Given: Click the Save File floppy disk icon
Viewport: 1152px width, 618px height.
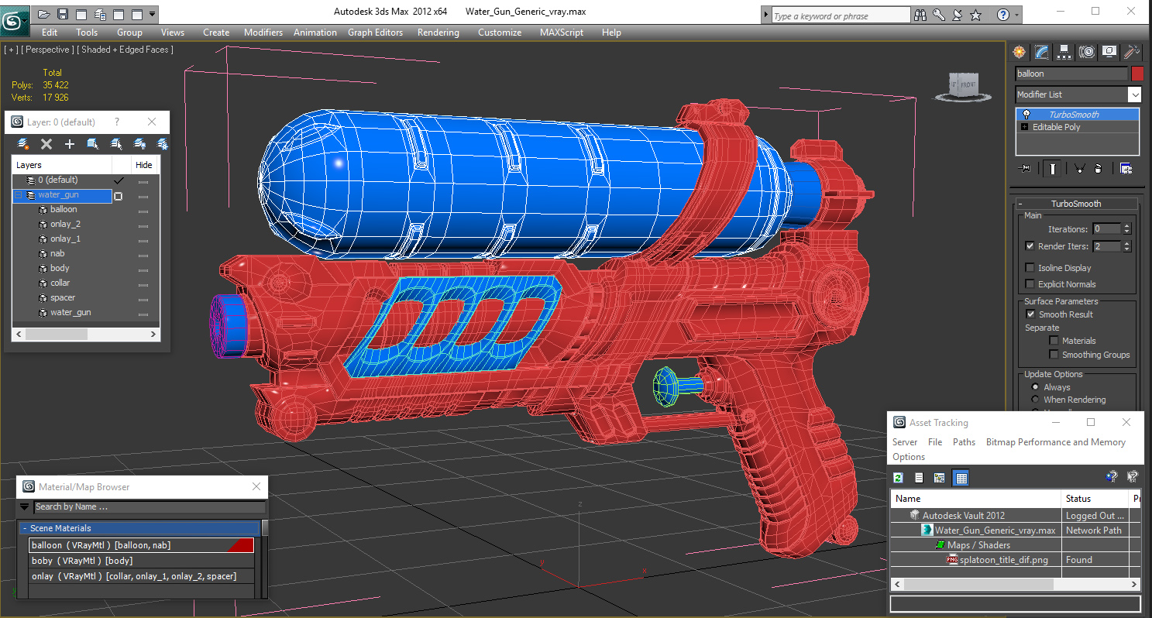Looking at the screenshot, I should click(63, 14).
